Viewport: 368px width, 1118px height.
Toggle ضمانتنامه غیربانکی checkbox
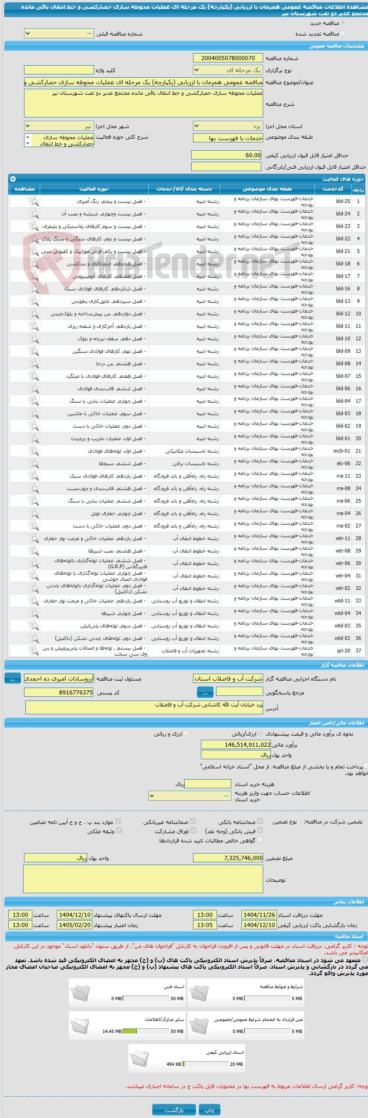point(193,821)
